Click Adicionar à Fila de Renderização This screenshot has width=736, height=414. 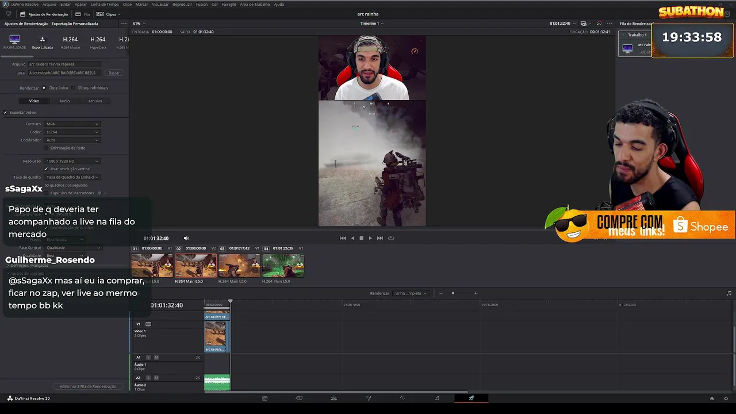click(x=87, y=386)
